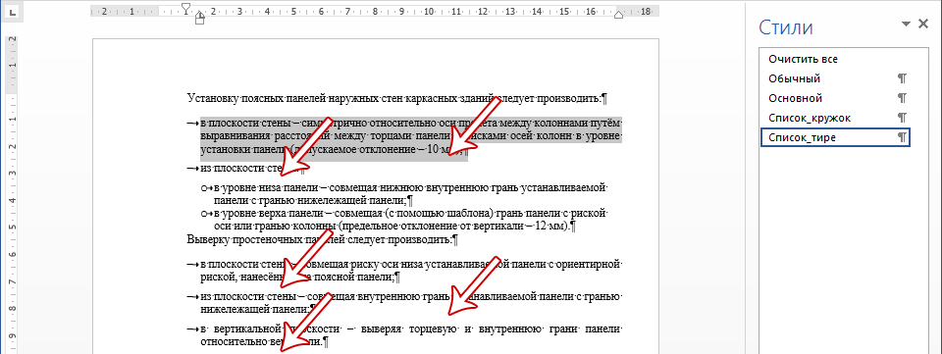Apply the Обычный style
The height and width of the screenshot is (354, 942).
(x=835, y=78)
